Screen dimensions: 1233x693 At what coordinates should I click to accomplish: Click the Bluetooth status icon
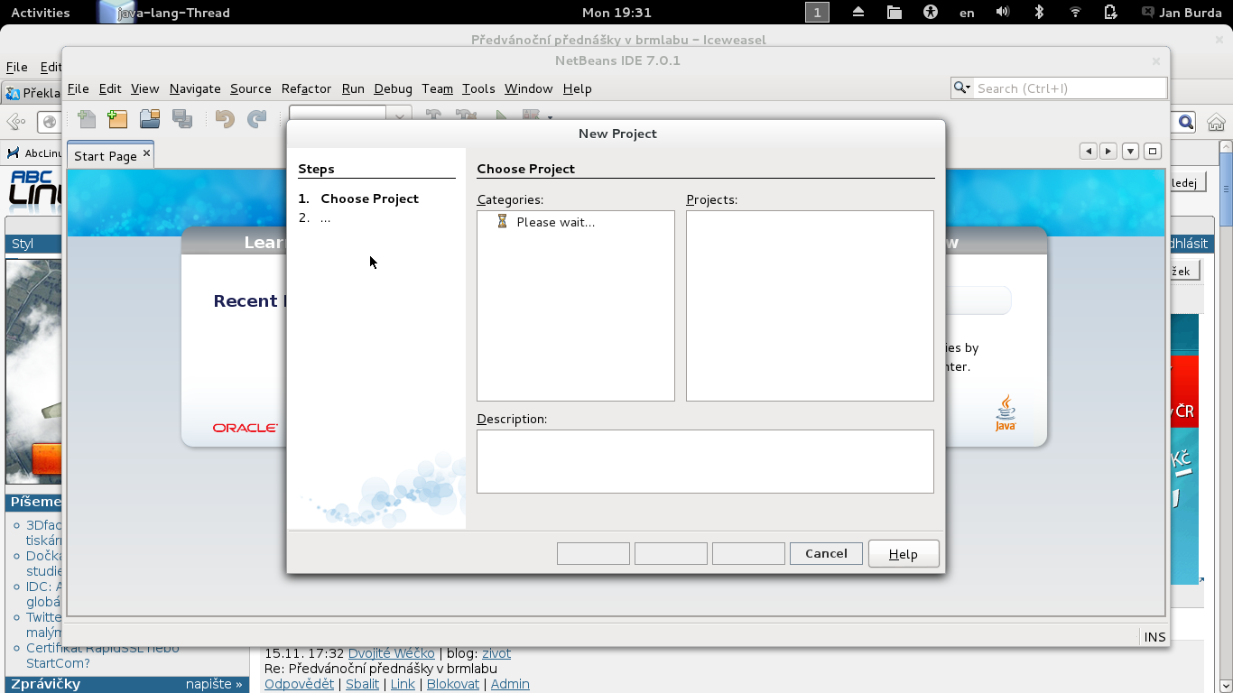coord(1039,13)
